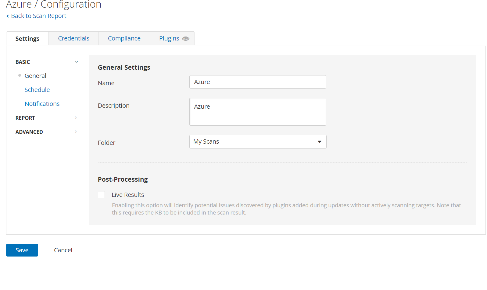Open the Folder dropdown showing My Scans

tap(258, 142)
